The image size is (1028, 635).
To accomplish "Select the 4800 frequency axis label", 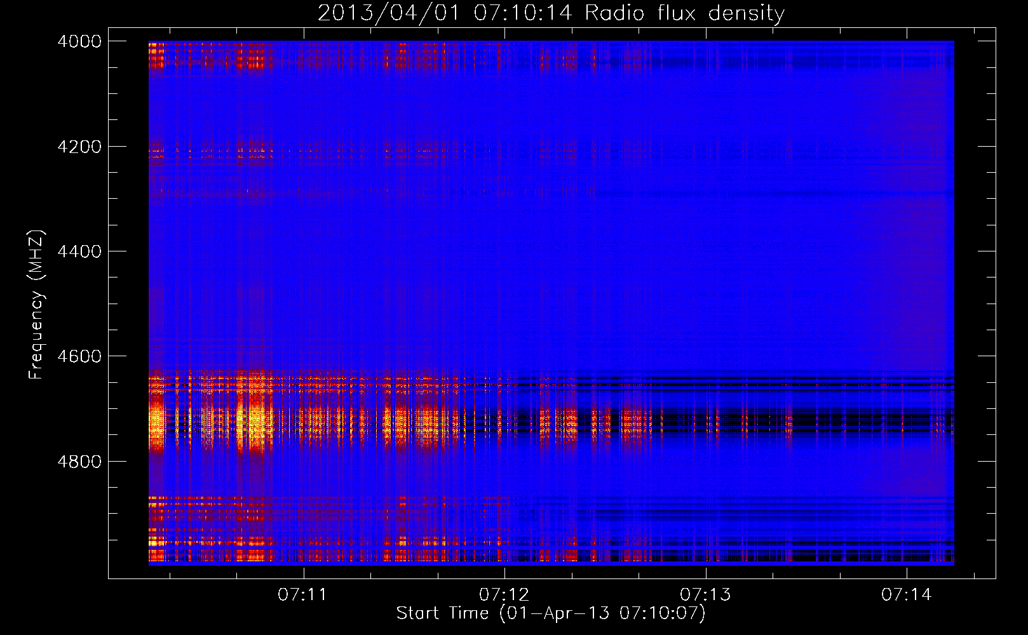I will tap(79, 461).
